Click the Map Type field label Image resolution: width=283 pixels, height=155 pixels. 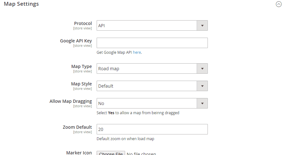point(81,66)
